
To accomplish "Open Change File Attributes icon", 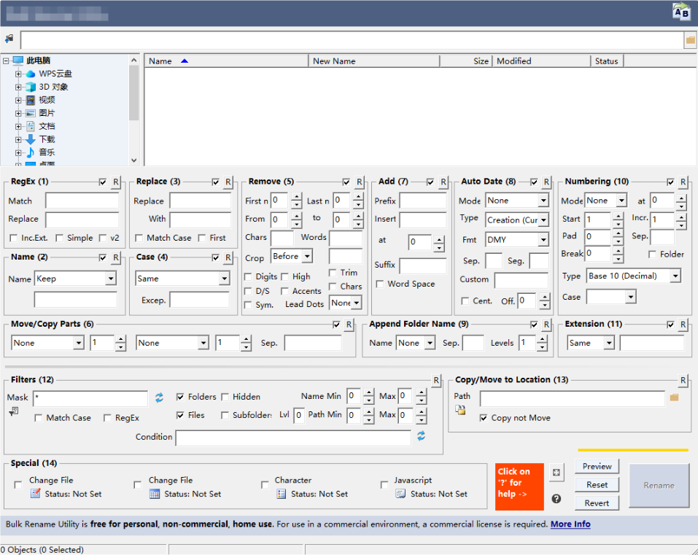I will click(x=36, y=494).
